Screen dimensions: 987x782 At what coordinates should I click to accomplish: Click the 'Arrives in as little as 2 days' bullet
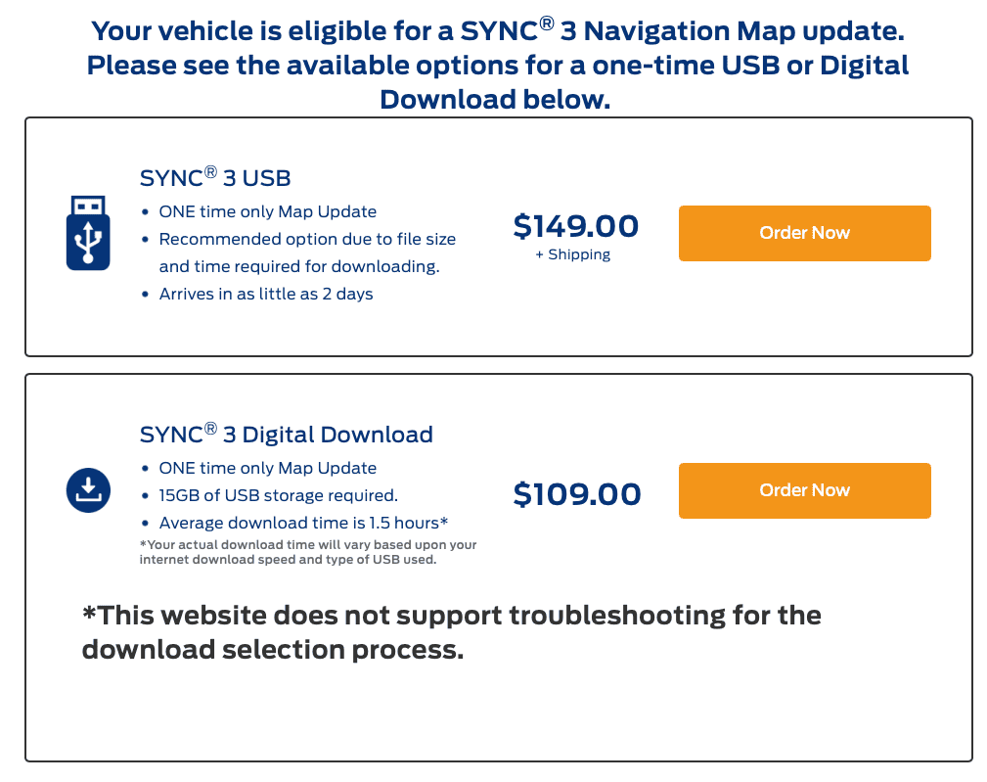tap(266, 294)
